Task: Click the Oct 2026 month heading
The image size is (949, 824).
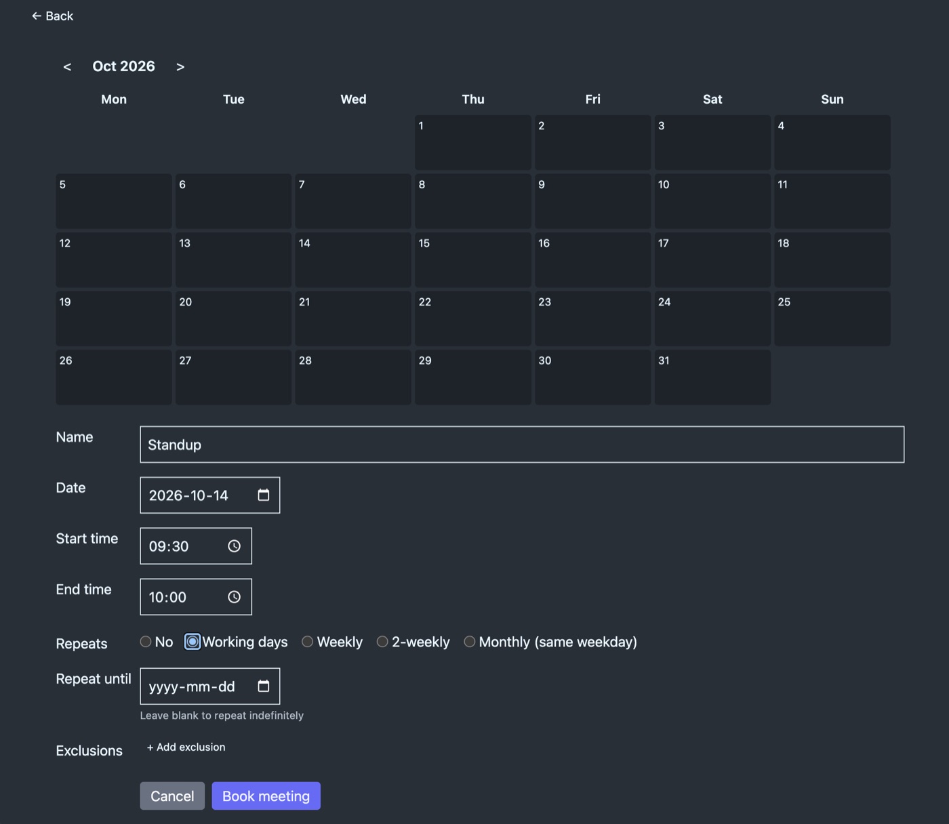Action: click(124, 66)
